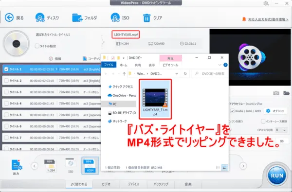Rename output file LIGHTYEAR.mp4
The height and width of the screenshot is (192, 292).
click(126, 35)
